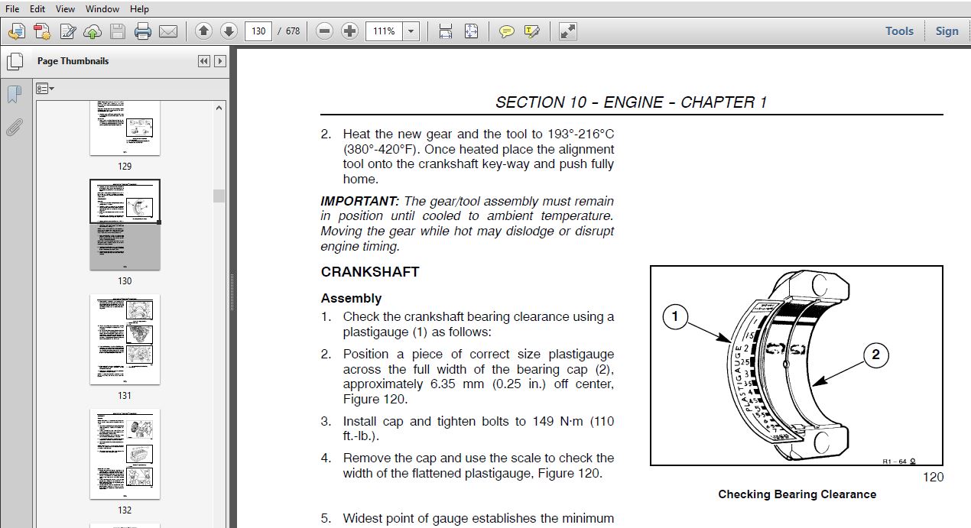The width and height of the screenshot is (971, 528).
Task: Go to next page with down arrow
Action: (x=229, y=31)
